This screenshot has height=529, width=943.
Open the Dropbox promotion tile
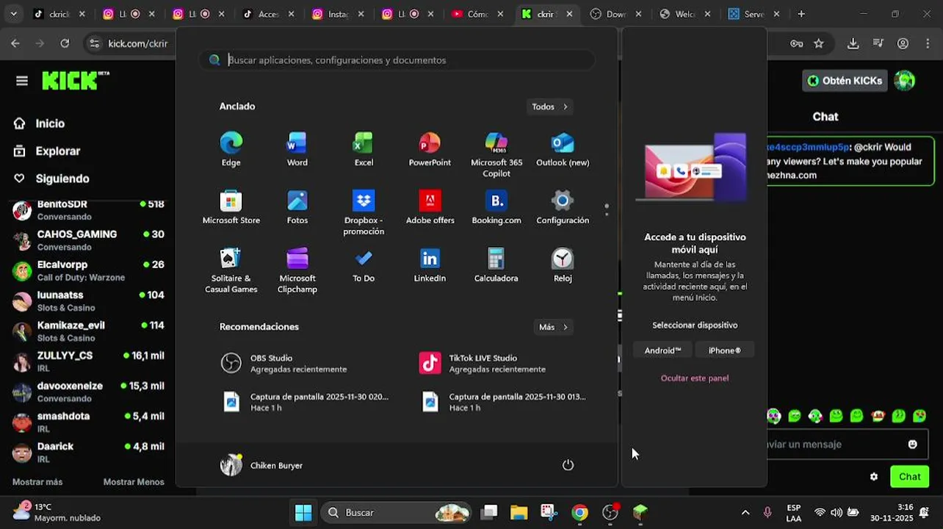[364, 212]
